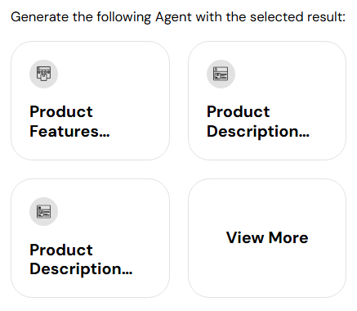
Task: Click the word 'Description...' in the bottom-left card
Action: pos(81,269)
